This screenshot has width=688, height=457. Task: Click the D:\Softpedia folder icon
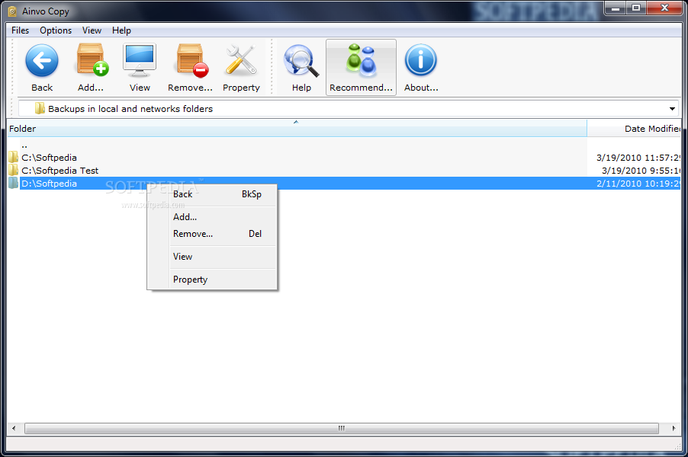click(13, 183)
